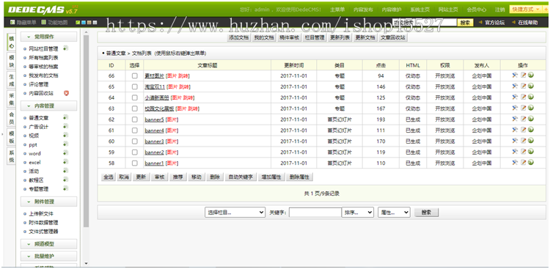This screenshot has height=269, width=550.
Task: Switch to the 模块 side tab
Action: [x=12, y=61]
